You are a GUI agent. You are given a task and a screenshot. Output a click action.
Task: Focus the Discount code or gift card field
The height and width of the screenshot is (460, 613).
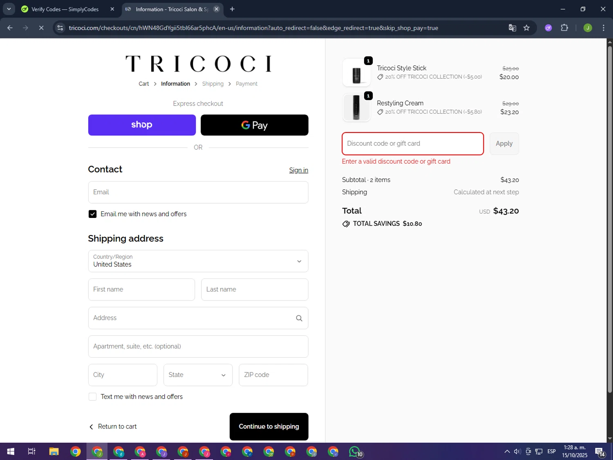point(413,144)
